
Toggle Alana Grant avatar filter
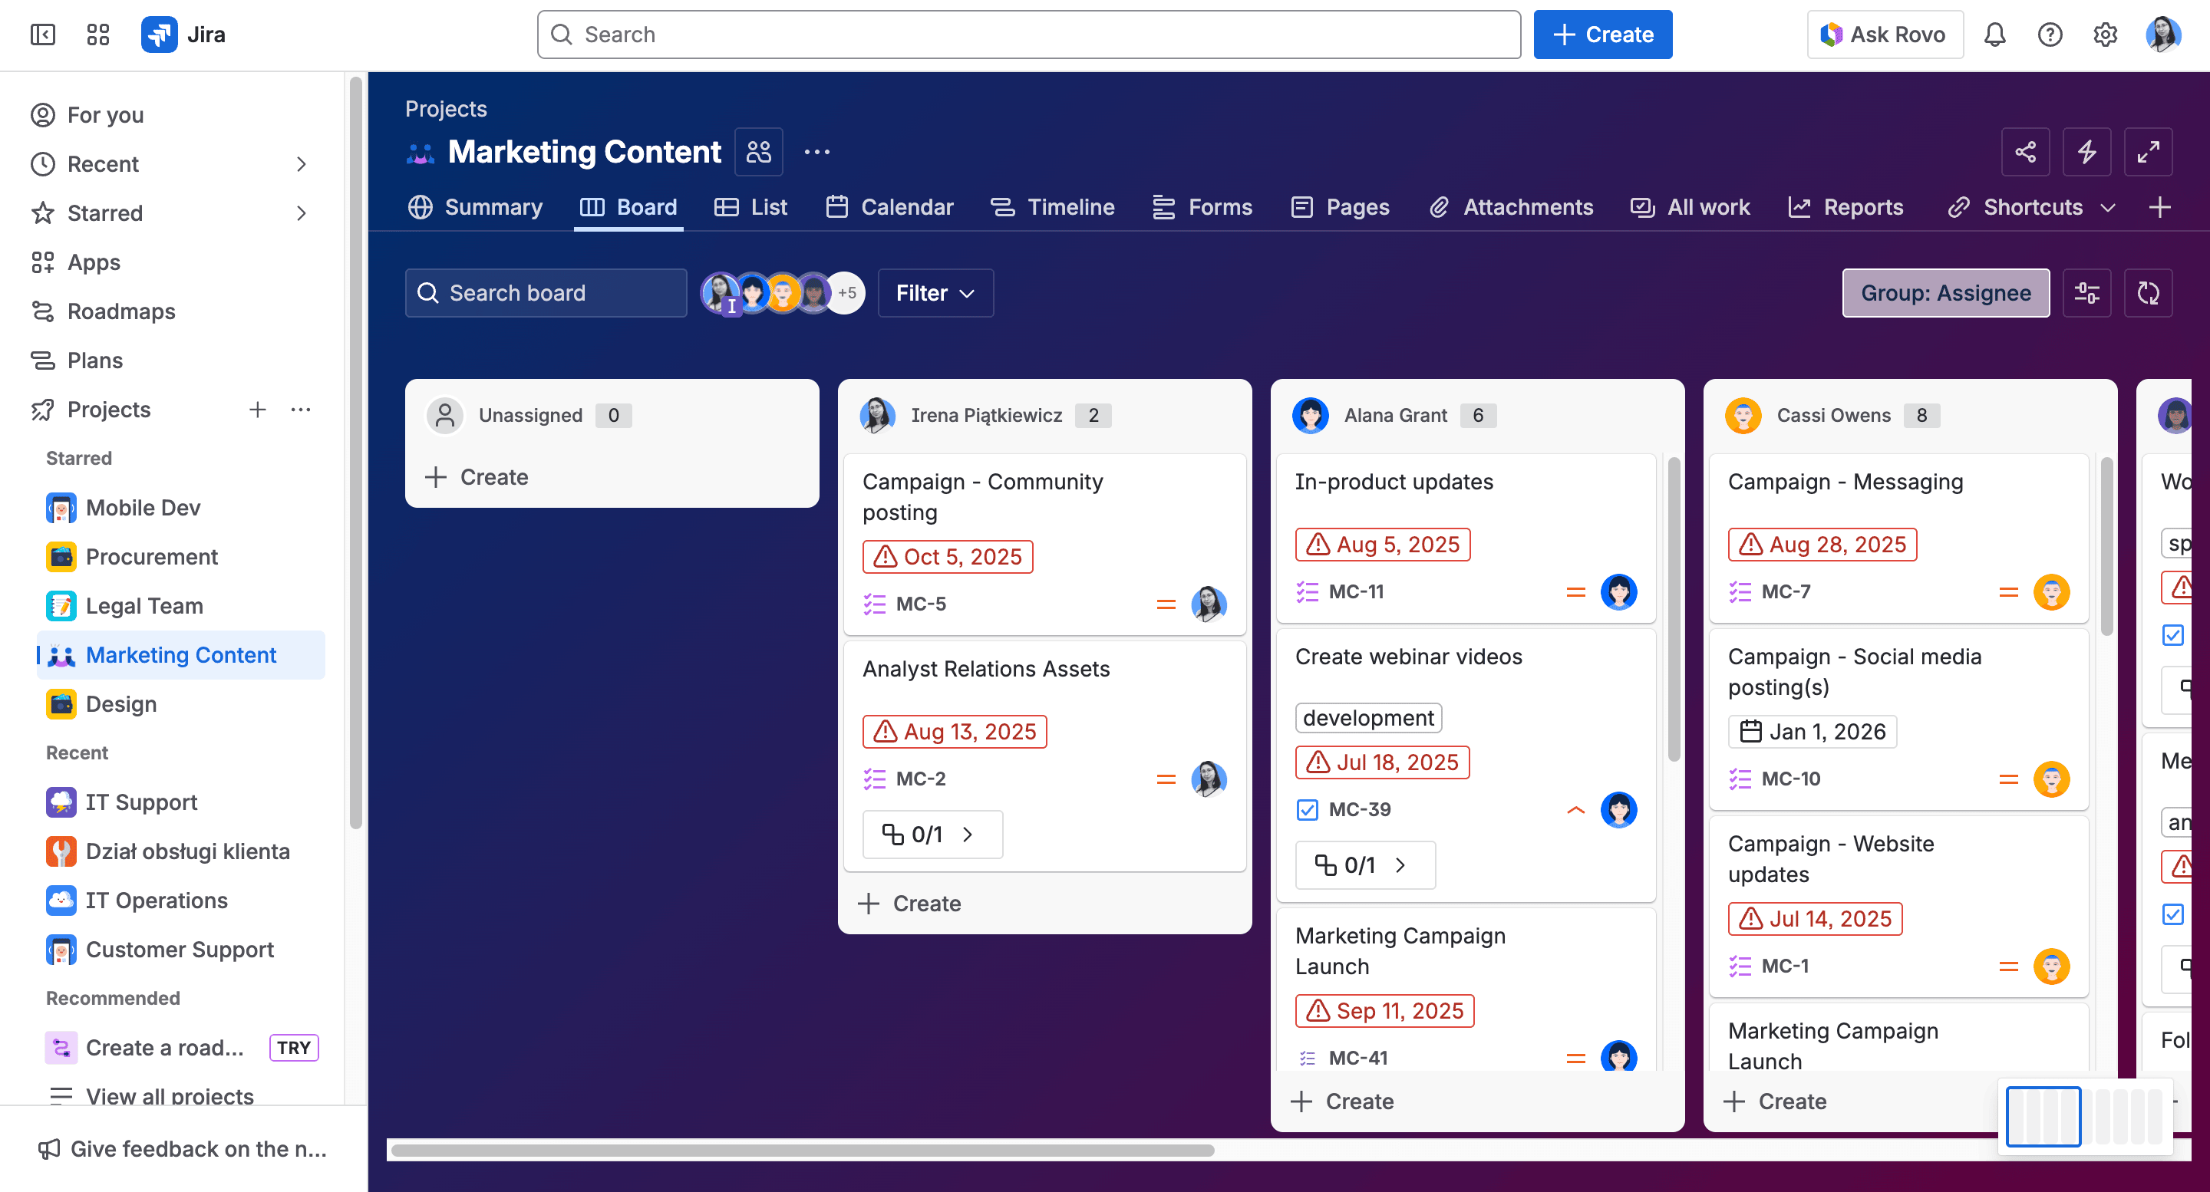752,293
